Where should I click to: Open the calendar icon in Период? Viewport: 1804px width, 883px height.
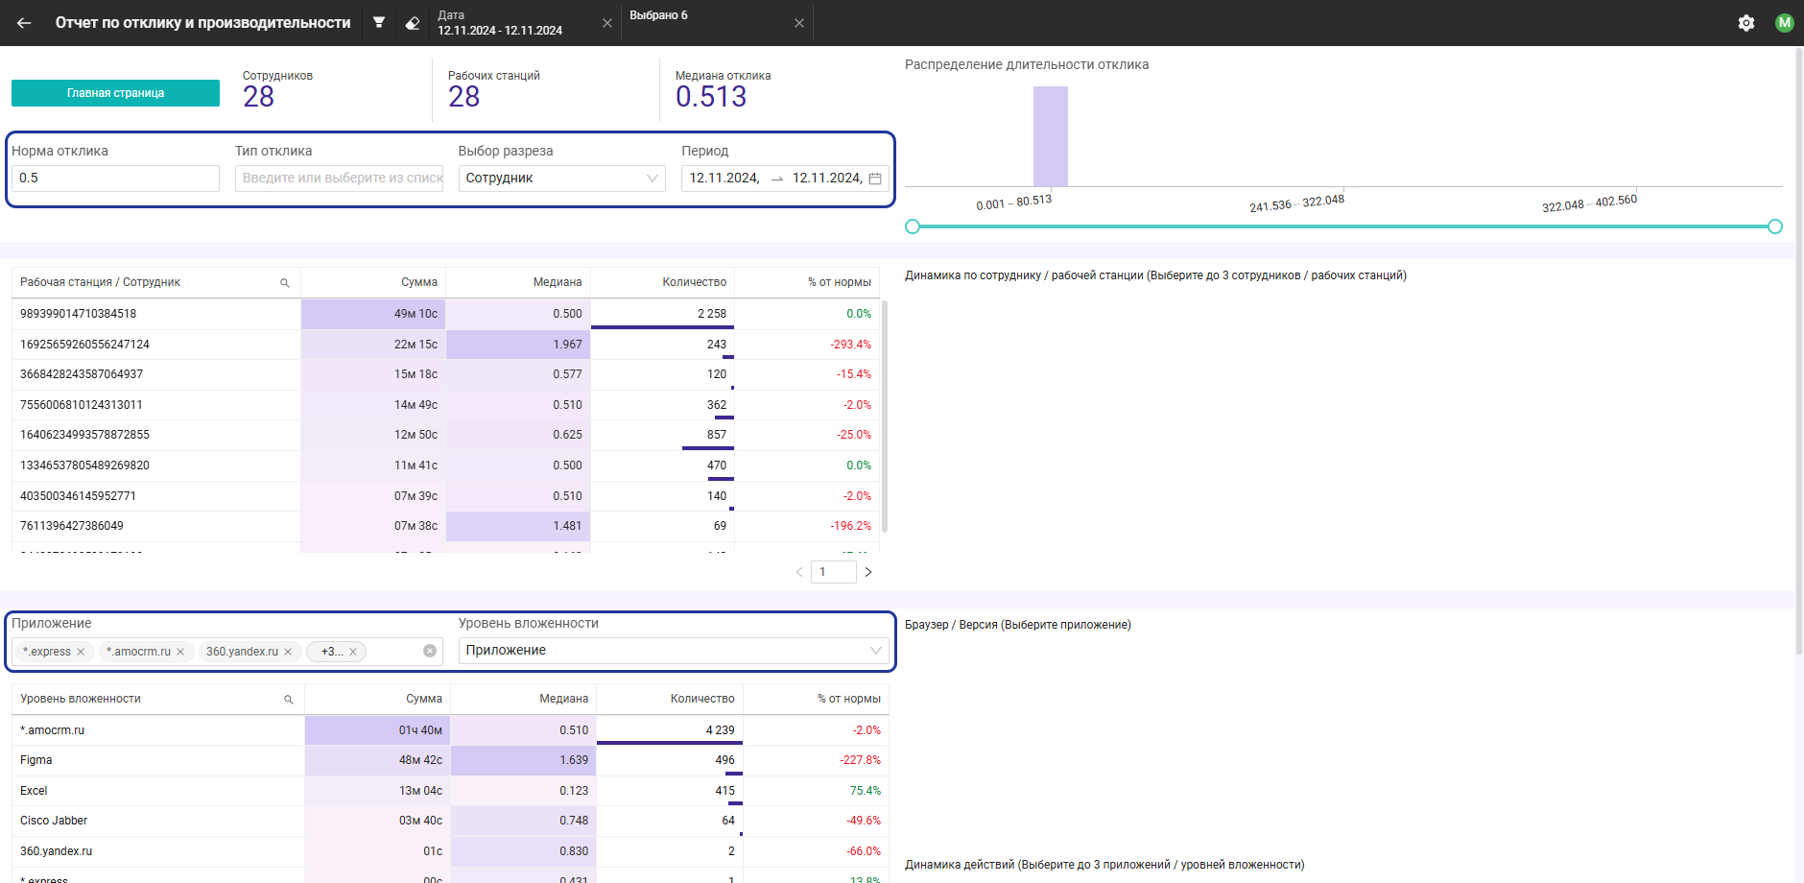(x=875, y=179)
